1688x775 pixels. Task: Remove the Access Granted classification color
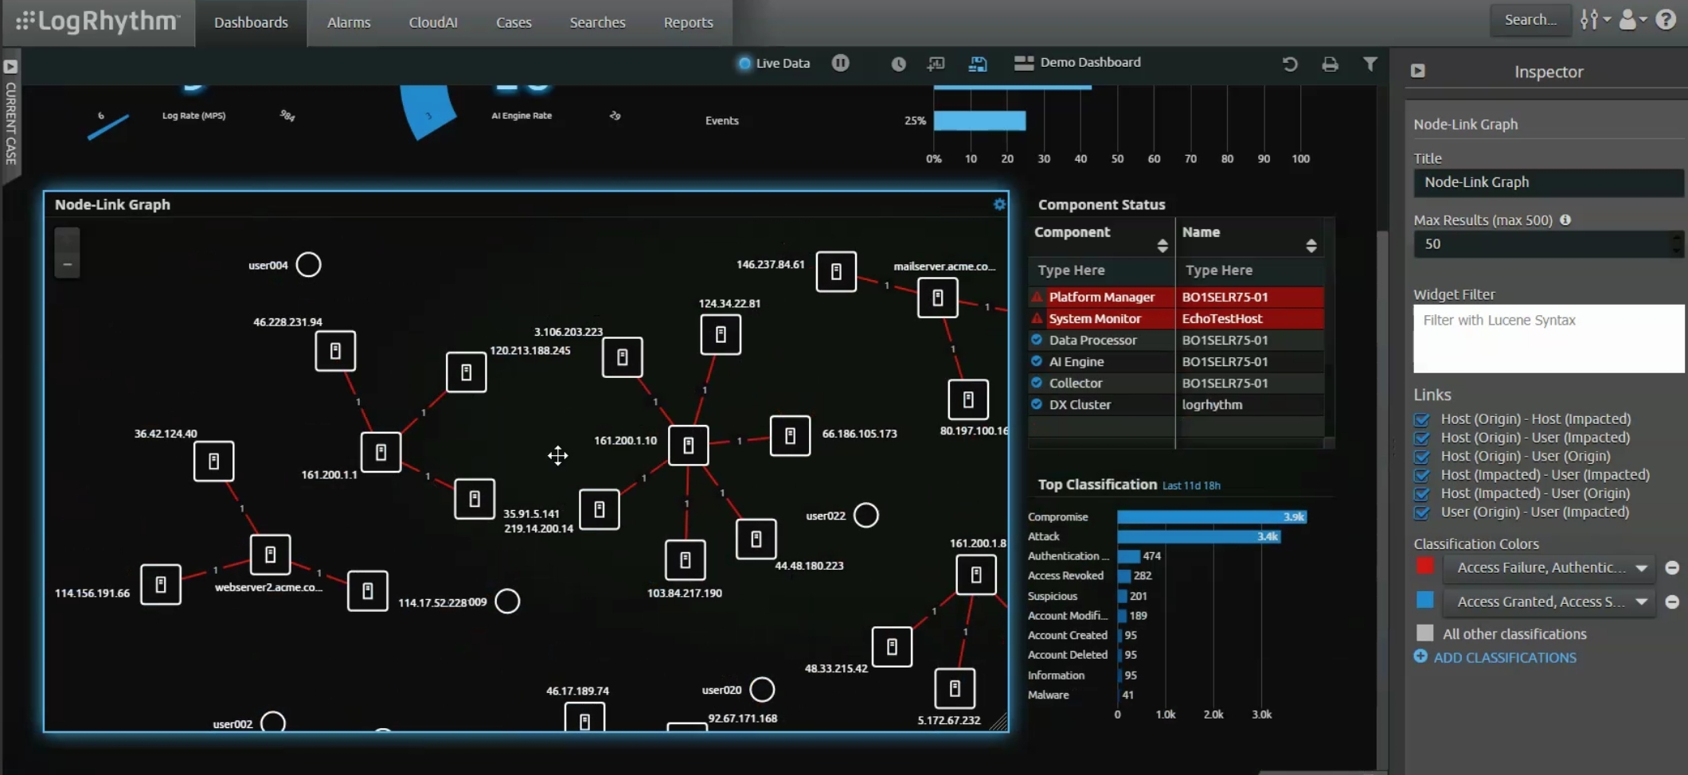(1672, 602)
